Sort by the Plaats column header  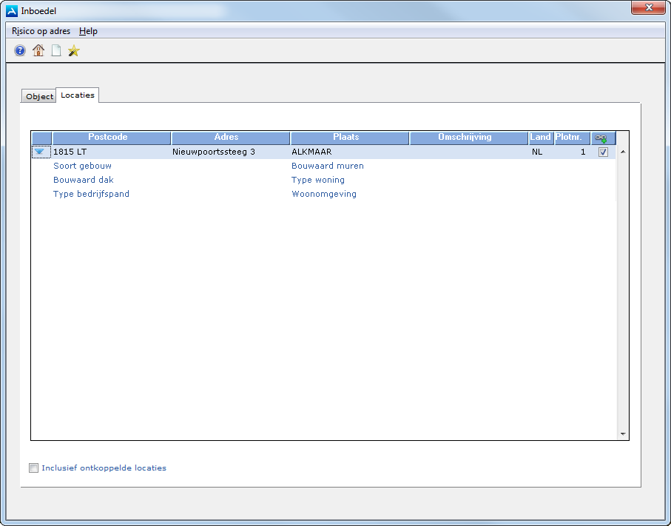tap(349, 138)
